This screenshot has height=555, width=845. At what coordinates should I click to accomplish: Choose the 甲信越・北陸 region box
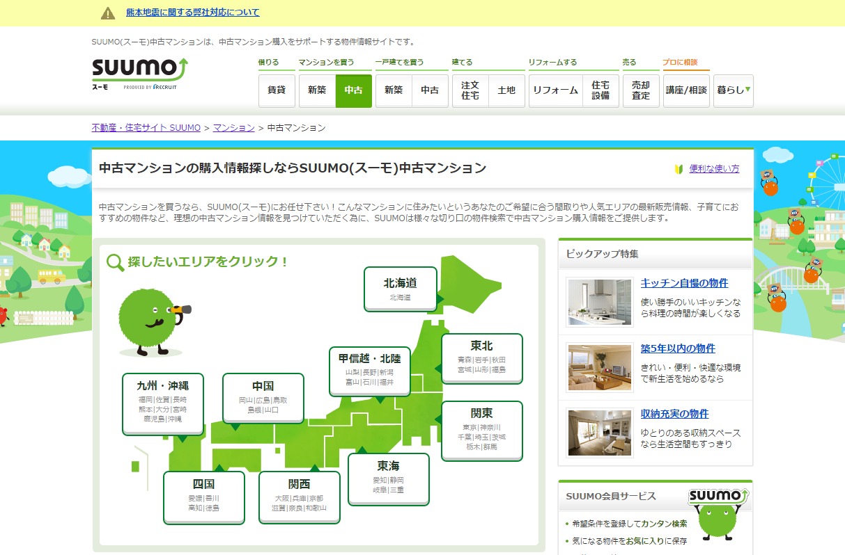point(370,371)
